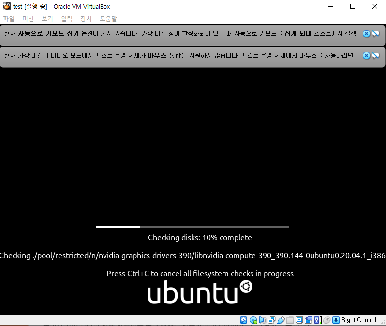Close the VirtualBox window
386x326 pixels.
(375, 6)
